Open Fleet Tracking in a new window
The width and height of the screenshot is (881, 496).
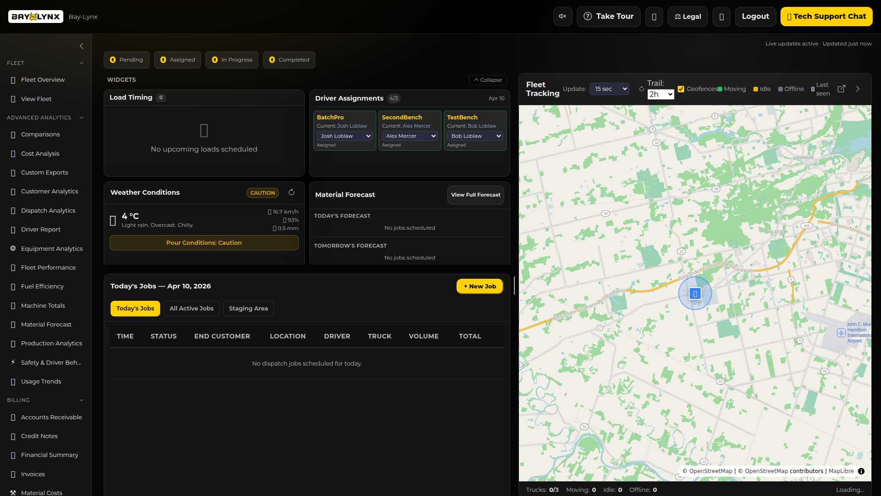pyautogui.click(x=842, y=89)
